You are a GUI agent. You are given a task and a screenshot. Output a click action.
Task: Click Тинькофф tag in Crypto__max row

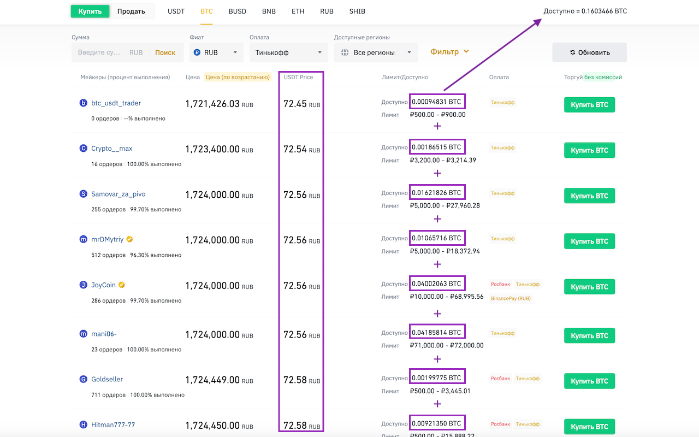pyautogui.click(x=502, y=147)
